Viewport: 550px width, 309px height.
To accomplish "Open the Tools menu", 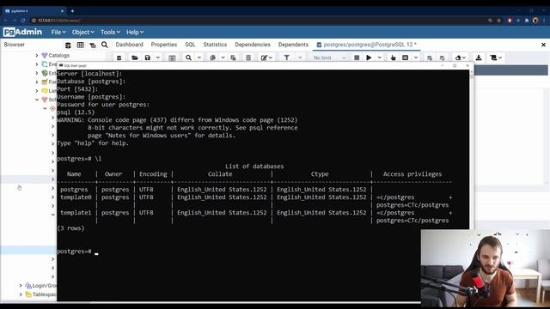I will pyautogui.click(x=110, y=33).
